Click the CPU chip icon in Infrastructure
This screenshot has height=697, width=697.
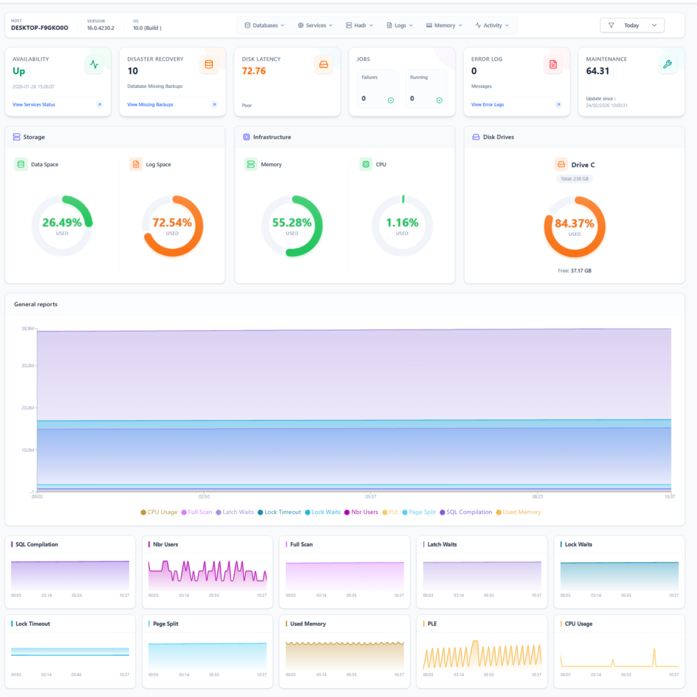[366, 164]
